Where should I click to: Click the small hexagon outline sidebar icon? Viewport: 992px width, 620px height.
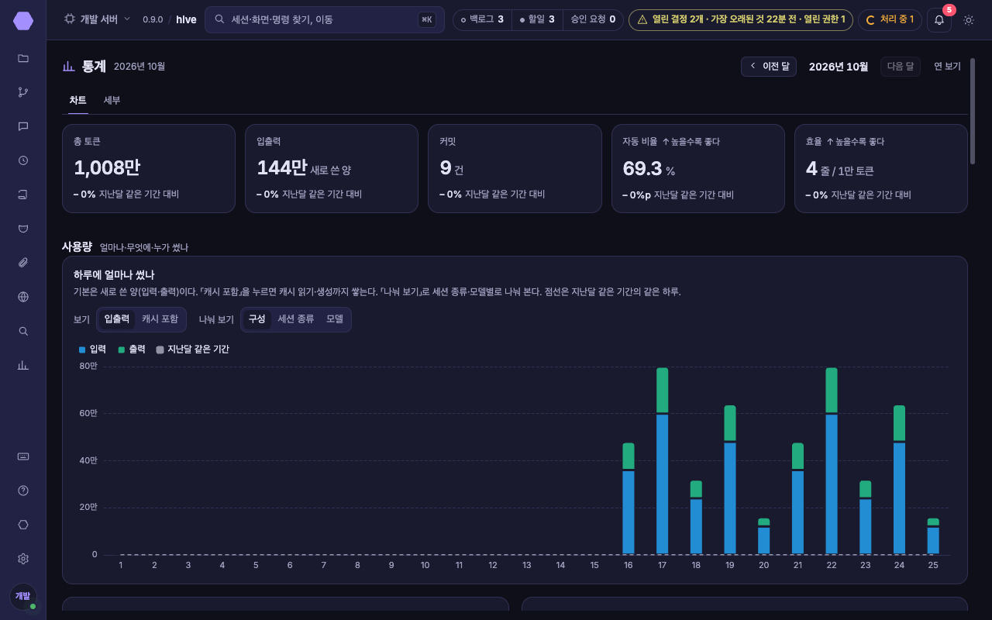pyautogui.click(x=23, y=525)
